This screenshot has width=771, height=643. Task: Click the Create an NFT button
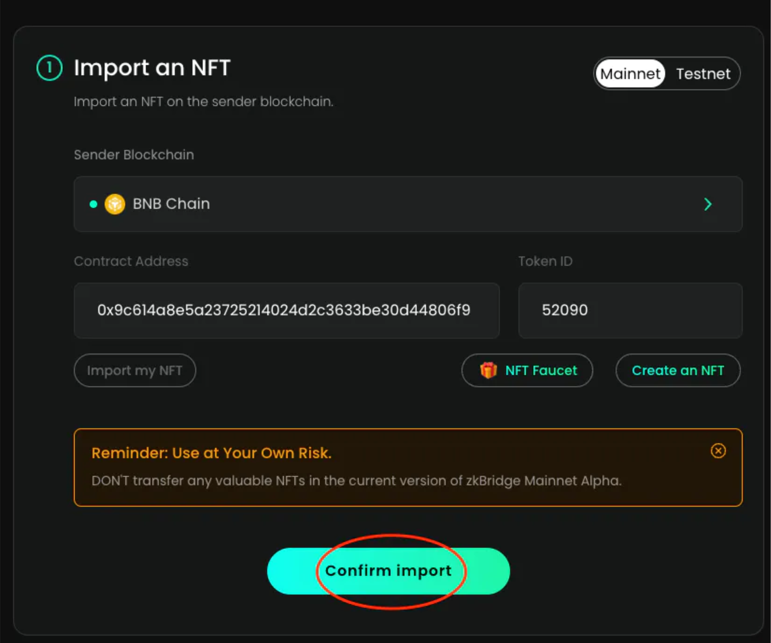[678, 370]
